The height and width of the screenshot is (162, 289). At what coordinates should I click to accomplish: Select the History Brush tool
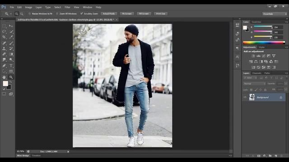[11, 49]
